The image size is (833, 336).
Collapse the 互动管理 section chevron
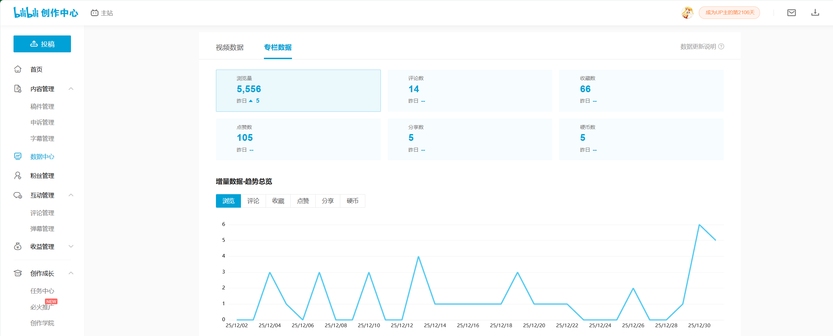[x=71, y=195]
